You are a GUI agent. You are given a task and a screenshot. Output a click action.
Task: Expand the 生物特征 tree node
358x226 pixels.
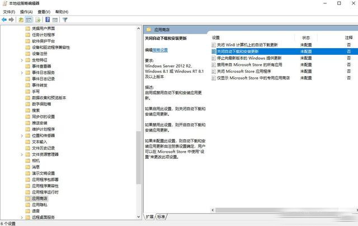[21, 59]
